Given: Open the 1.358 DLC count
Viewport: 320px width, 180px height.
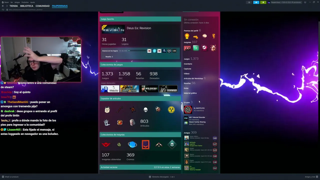Looking at the screenshot, I should [124, 75].
